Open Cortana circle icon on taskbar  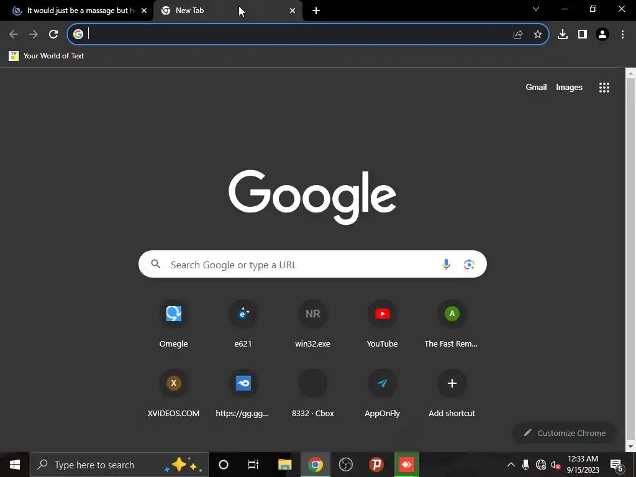(224, 465)
